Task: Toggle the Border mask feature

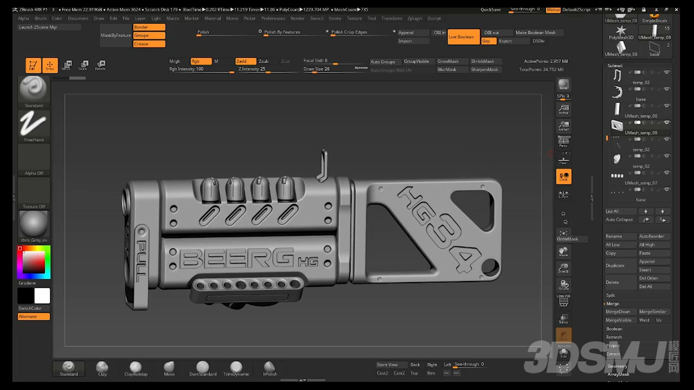Action: 149,27
